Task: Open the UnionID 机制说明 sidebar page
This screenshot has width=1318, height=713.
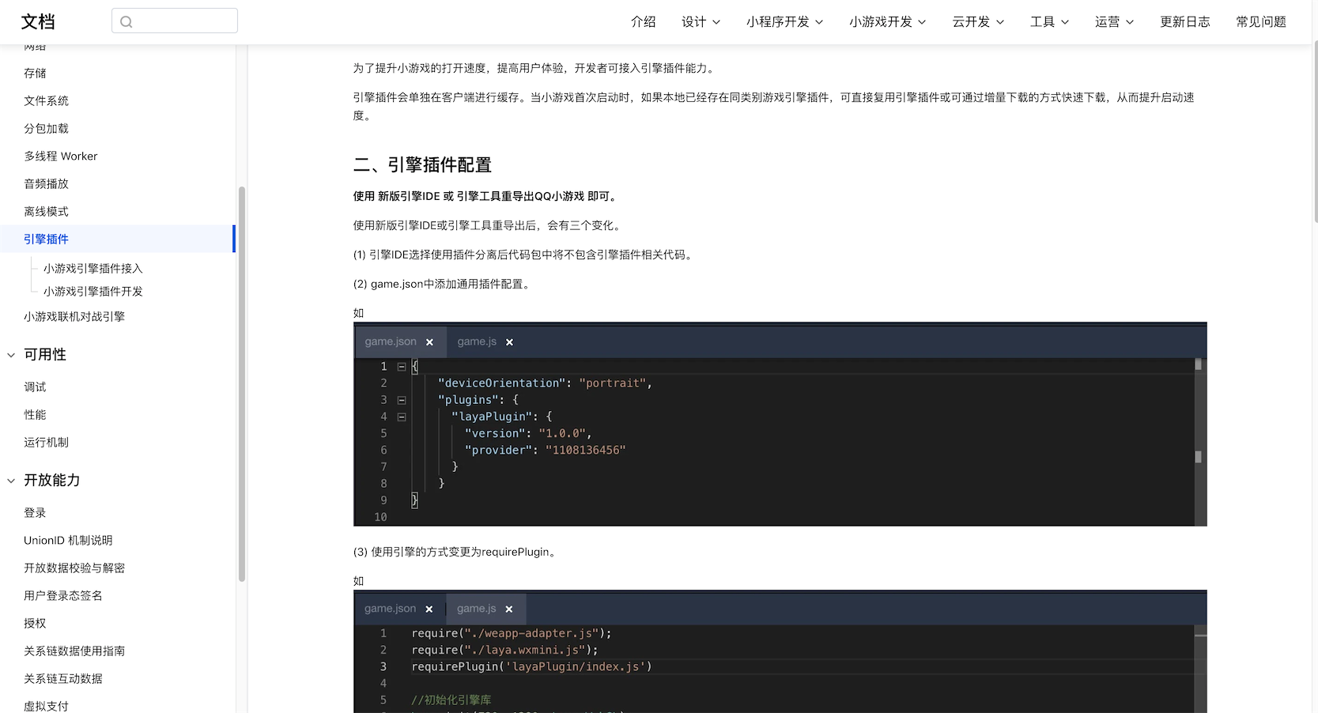Action: pyautogui.click(x=68, y=540)
